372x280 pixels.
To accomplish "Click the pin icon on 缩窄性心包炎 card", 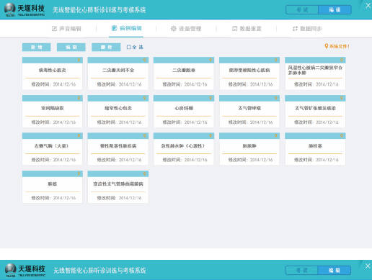I will (x=144, y=98).
